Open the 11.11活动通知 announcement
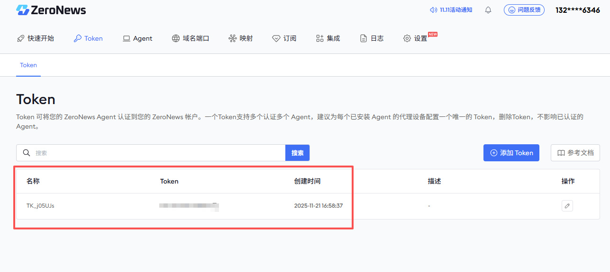 coord(451,10)
